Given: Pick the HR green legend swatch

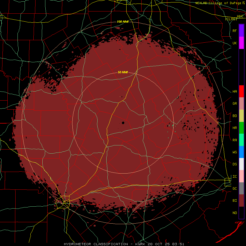Looking at the screenshot, I should (x=241, y=128).
